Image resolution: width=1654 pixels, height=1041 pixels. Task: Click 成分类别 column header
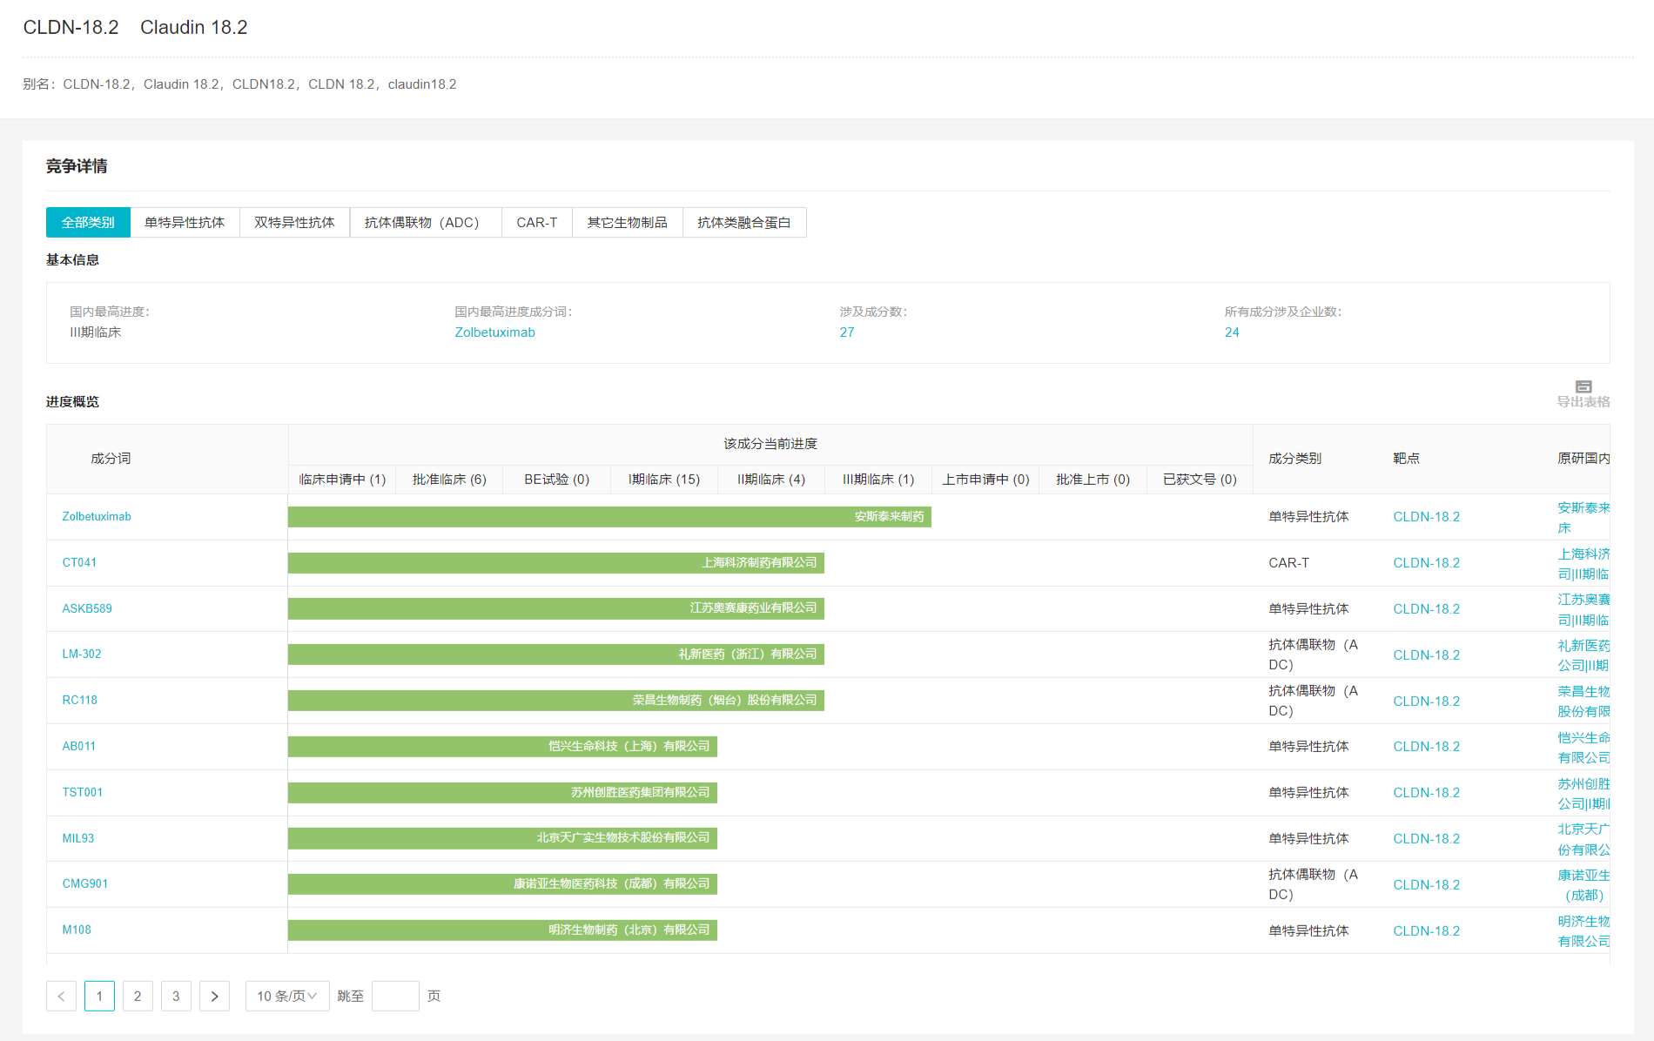pyautogui.click(x=1294, y=458)
